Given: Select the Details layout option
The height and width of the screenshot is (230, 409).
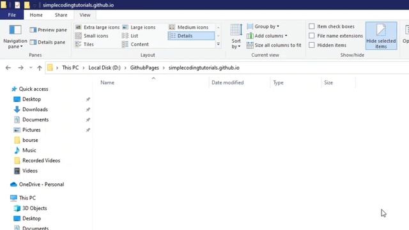Looking at the screenshot, I should (191, 36).
